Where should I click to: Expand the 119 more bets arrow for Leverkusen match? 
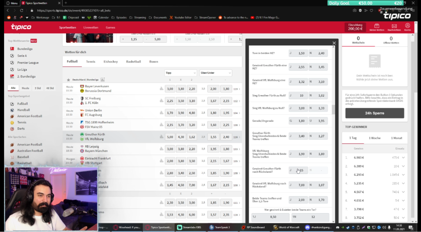[x=237, y=89]
